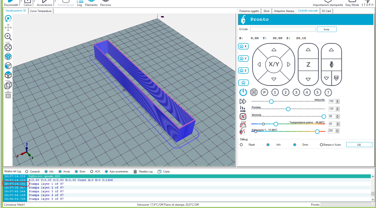Viewport: 376px width, 208px height.
Task: Toggle the ACK log filter
Action: click(92, 172)
